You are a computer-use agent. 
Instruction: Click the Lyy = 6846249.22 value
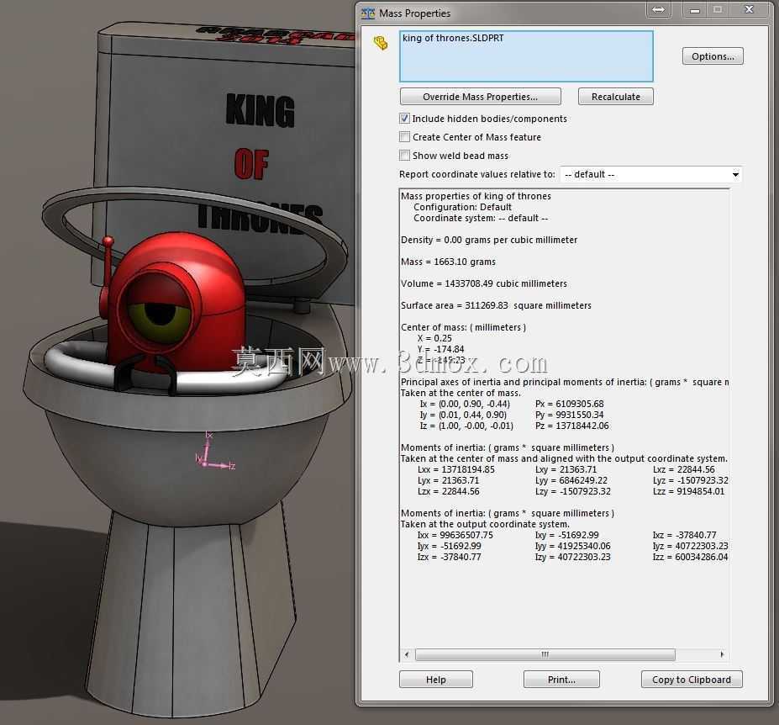coord(571,480)
